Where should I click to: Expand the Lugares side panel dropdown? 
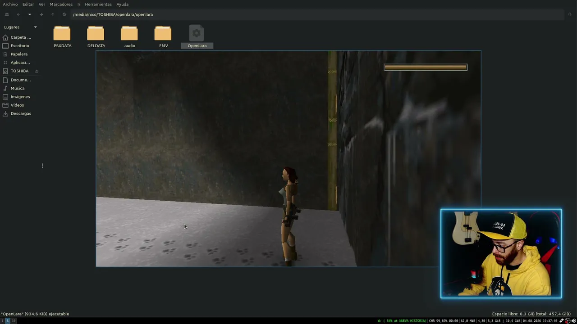point(35,27)
